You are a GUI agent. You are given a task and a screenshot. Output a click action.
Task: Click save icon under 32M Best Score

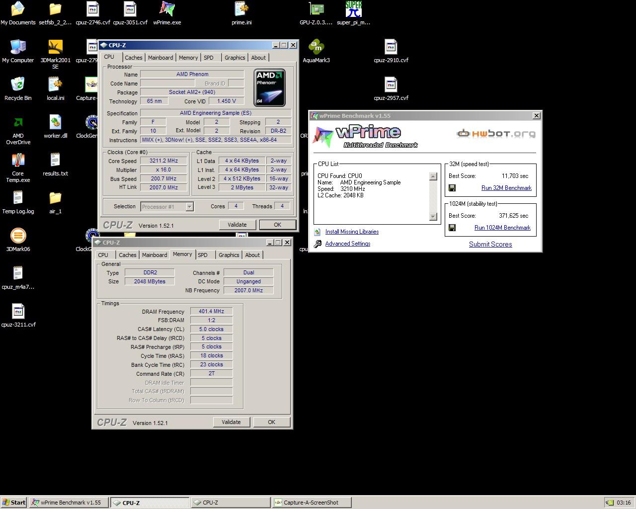click(452, 188)
